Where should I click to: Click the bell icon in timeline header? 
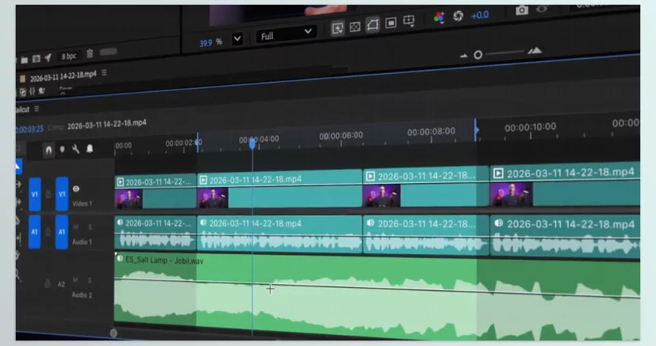(90, 148)
